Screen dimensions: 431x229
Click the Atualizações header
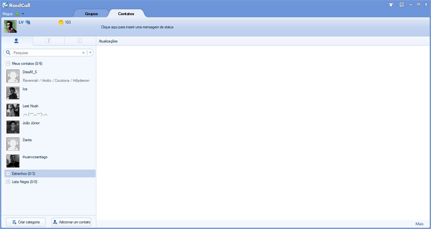coord(108,41)
